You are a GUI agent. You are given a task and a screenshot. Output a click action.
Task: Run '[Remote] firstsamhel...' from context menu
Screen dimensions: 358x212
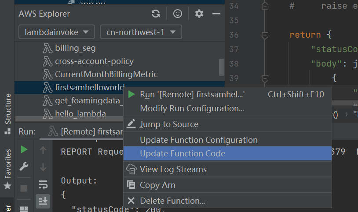tap(227, 95)
